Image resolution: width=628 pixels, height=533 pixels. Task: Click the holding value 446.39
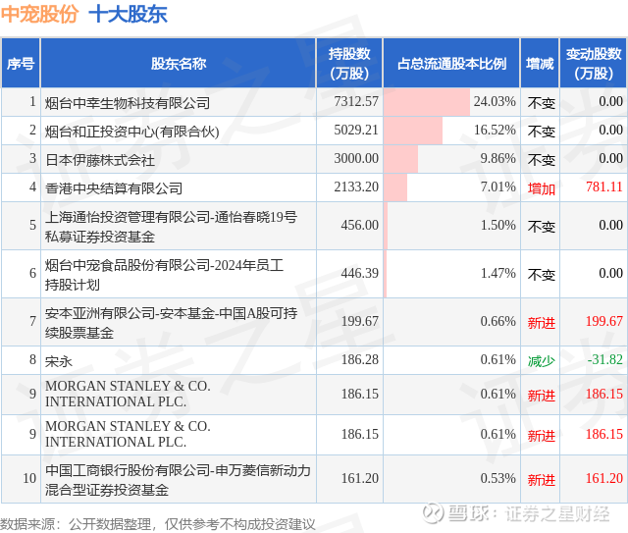point(360,273)
